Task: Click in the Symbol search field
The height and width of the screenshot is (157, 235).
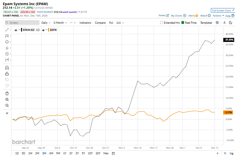Action: pyautogui.click(x=22, y=23)
